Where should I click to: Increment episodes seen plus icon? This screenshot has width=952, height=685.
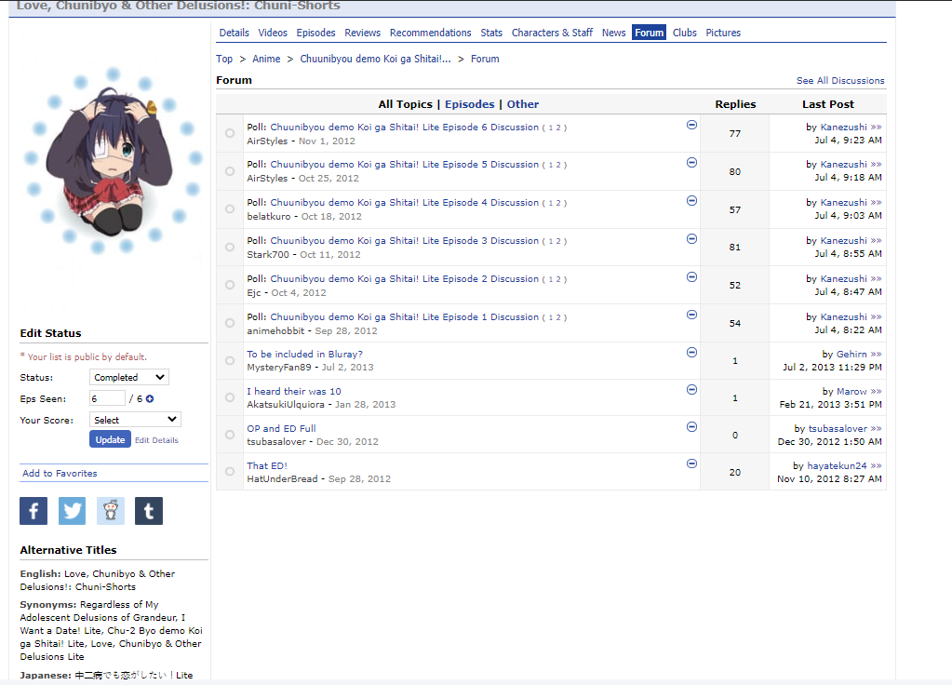(150, 399)
